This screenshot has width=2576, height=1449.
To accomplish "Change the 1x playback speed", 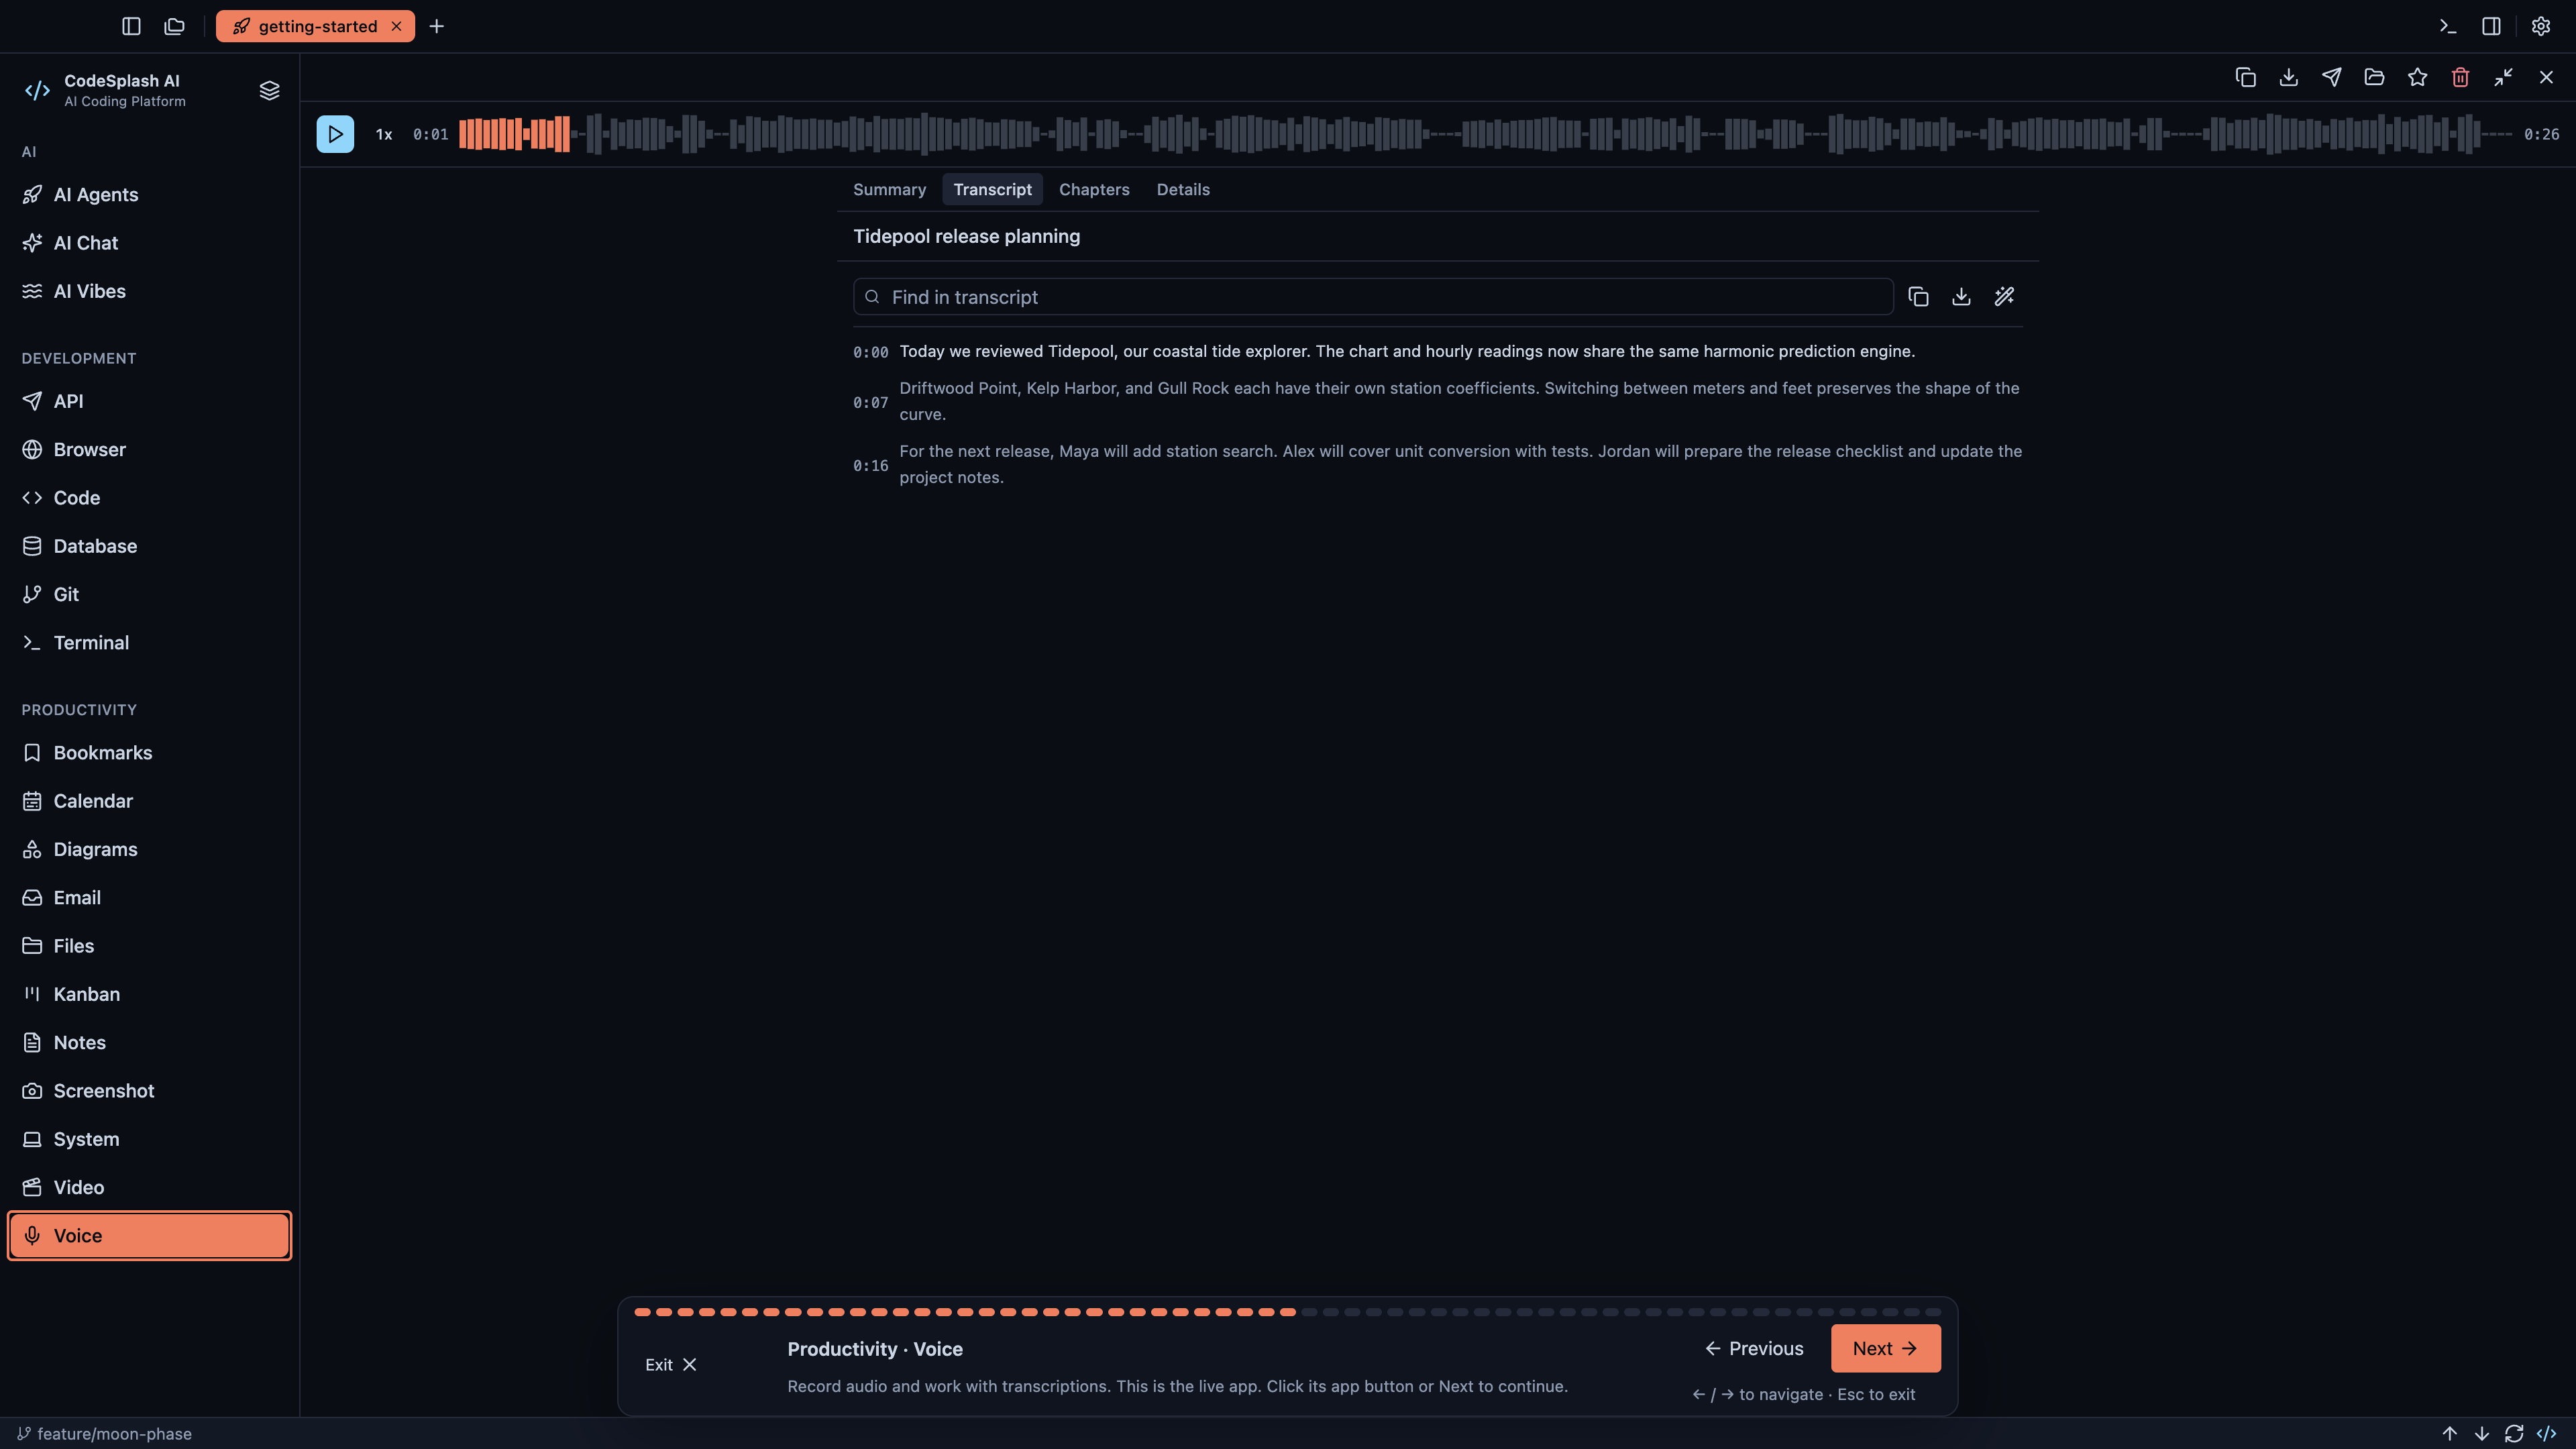I will pyautogui.click(x=384, y=134).
